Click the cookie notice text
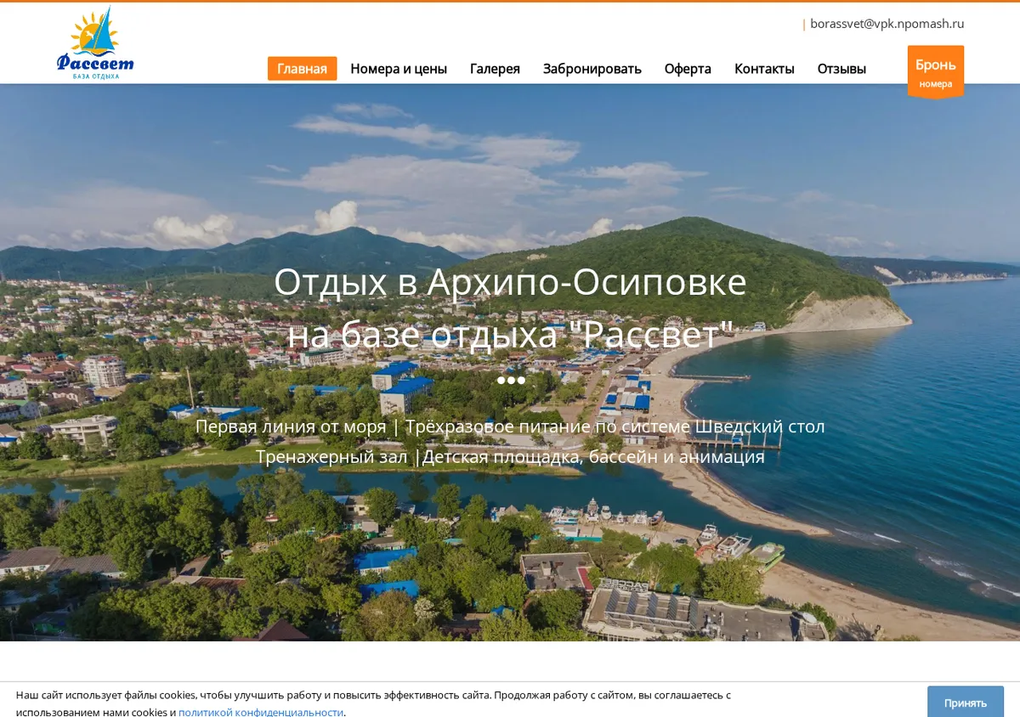The width and height of the screenshot is (1020, 717). tap(373, 703)
